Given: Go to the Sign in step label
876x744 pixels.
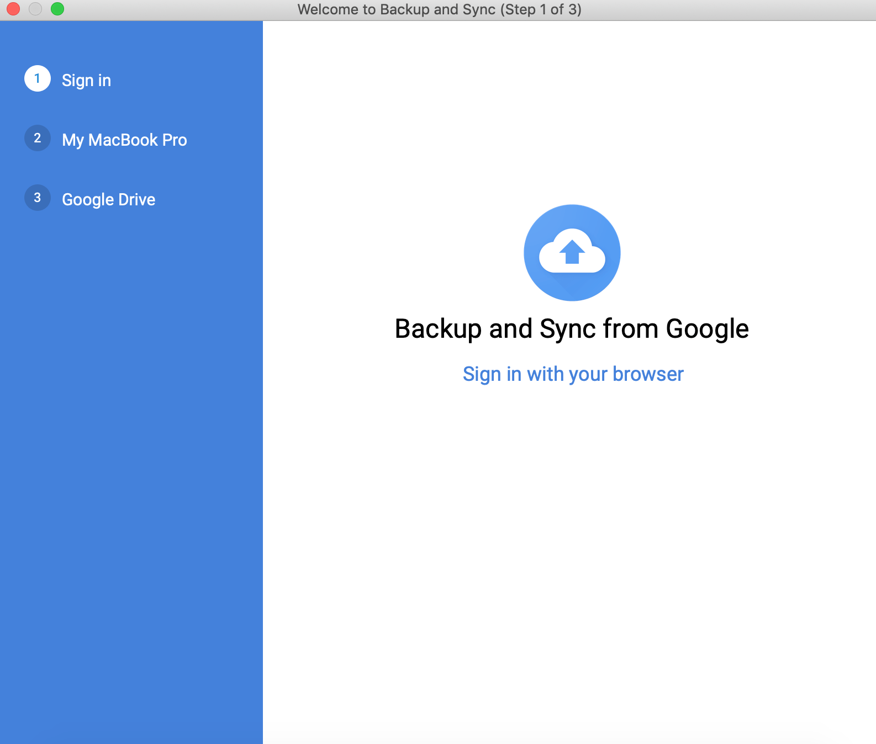Looking at the screenshot, I should [87, 81].
